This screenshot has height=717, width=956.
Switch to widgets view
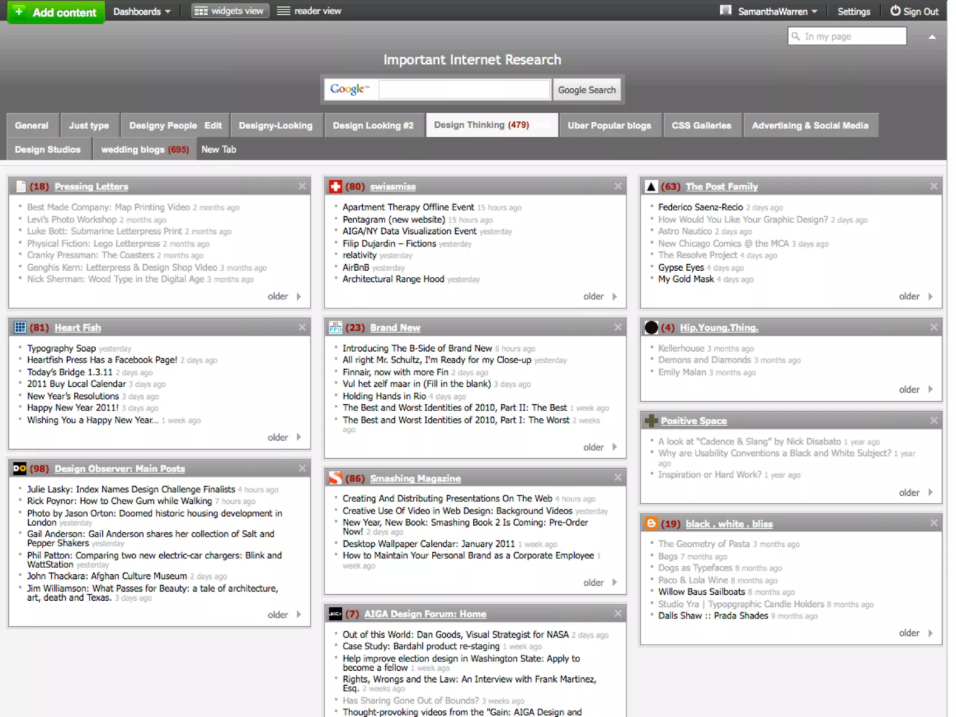[x=230, y=11]
